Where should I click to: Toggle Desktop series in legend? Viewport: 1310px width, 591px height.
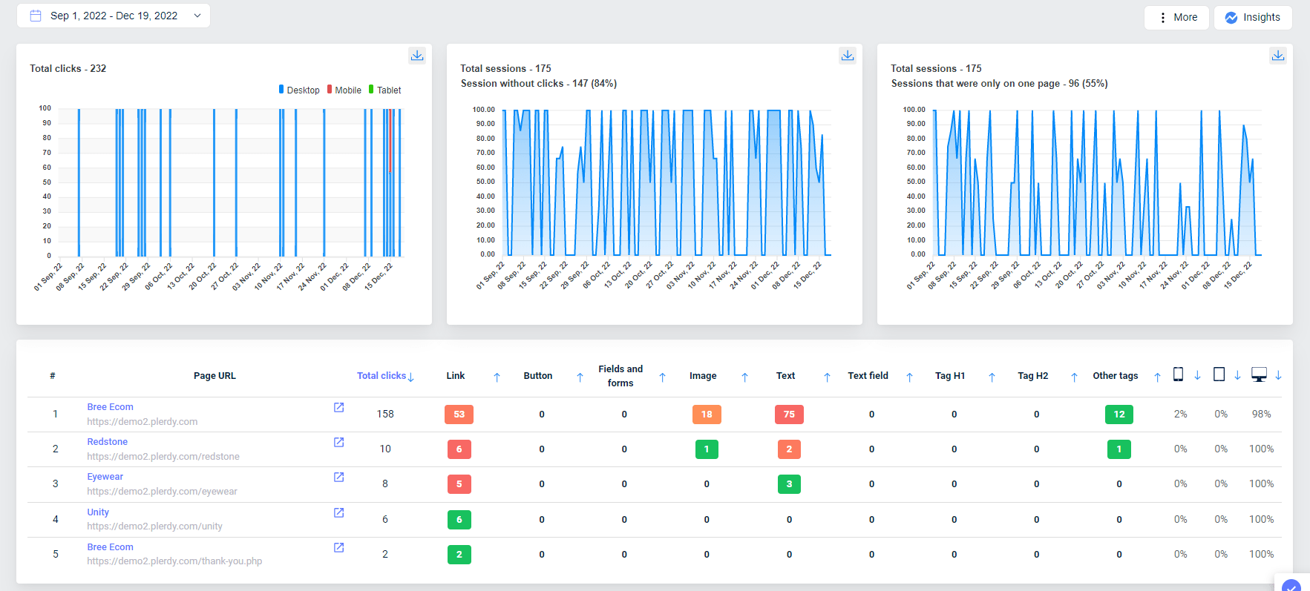coord(299,90)
